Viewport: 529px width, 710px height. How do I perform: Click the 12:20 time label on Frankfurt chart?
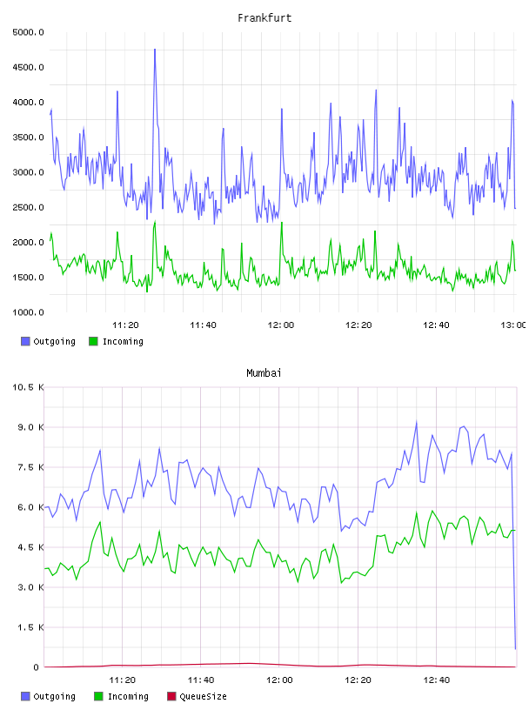[x=358, y=325]
